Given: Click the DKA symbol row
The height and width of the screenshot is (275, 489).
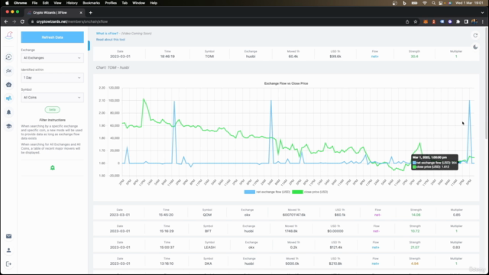Looking at the screenshot, I should (x=286, y=261).
